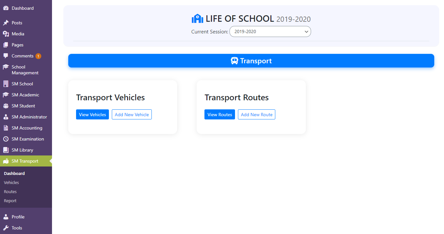The image size is (444, 234).
Task: Click the View Vehicles button
Action: (92, 115)
